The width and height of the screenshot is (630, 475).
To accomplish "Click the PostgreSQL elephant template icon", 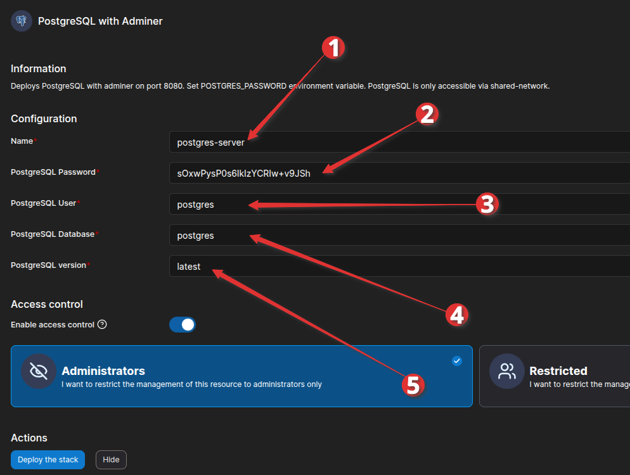I will click(x=22, y=21).
